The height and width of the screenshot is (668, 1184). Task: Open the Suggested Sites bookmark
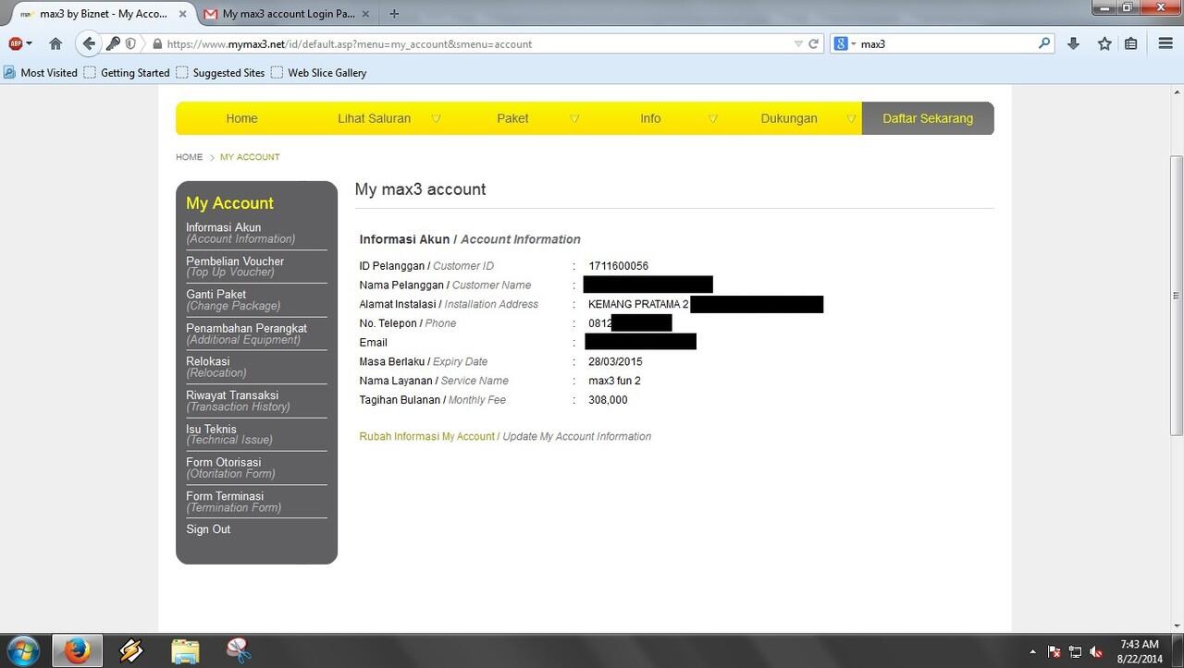pos(220,72)
